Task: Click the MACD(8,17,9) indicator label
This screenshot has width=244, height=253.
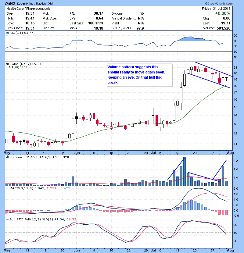Action: tap(21, 188)
